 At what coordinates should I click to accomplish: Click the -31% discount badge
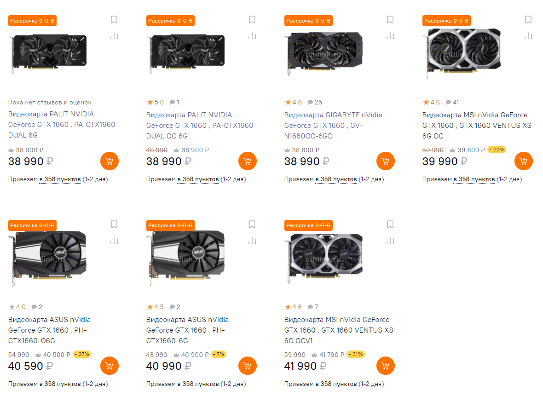356,354
